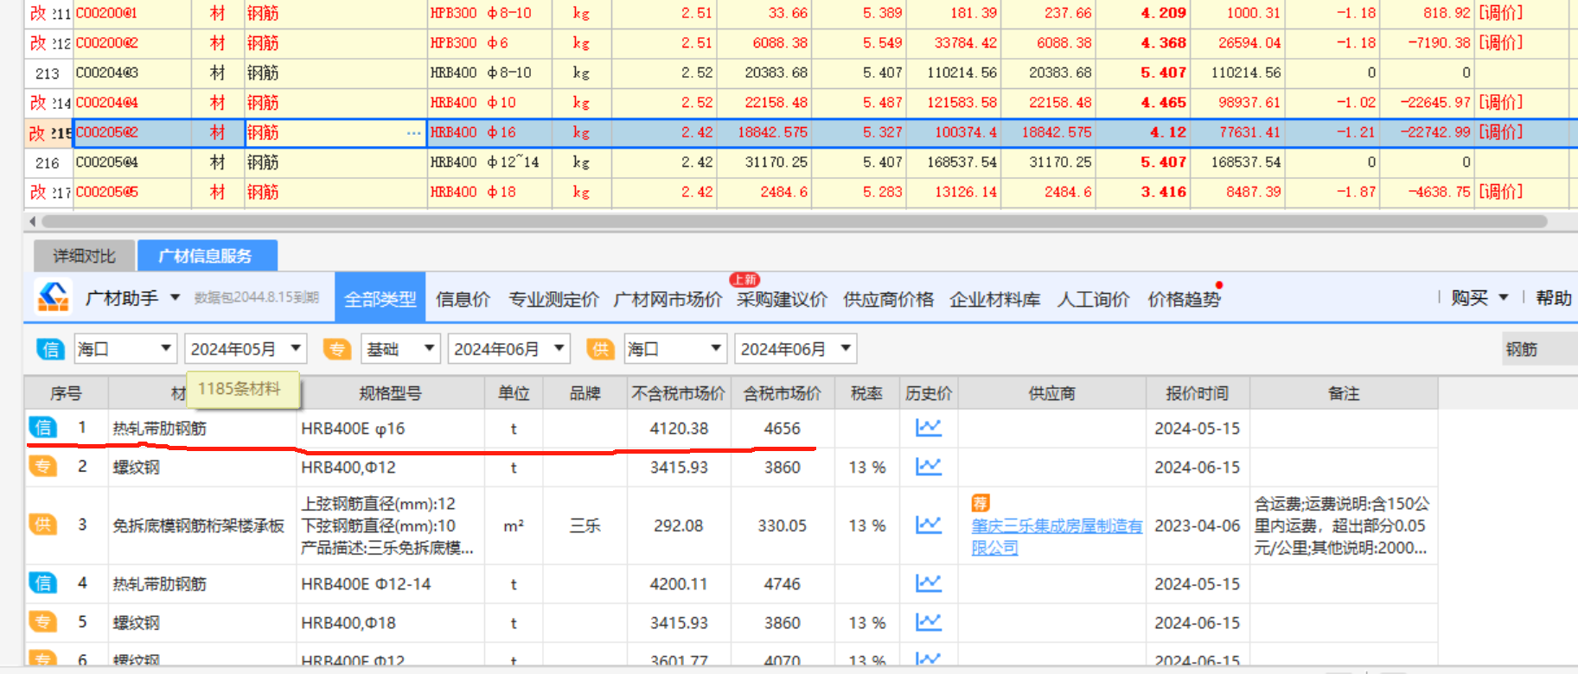Viewport: 1578px width, 674px height.
Task: Click the 报价时间 column header
Action: [x=1197, y=393]
